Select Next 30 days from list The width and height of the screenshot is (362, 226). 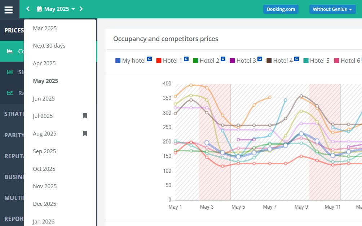49,46
